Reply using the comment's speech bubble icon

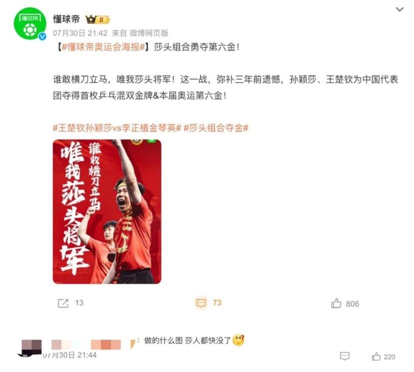pos(345,357)
